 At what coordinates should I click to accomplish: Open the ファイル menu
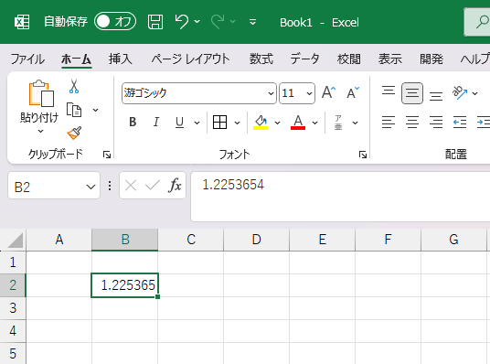27,59
